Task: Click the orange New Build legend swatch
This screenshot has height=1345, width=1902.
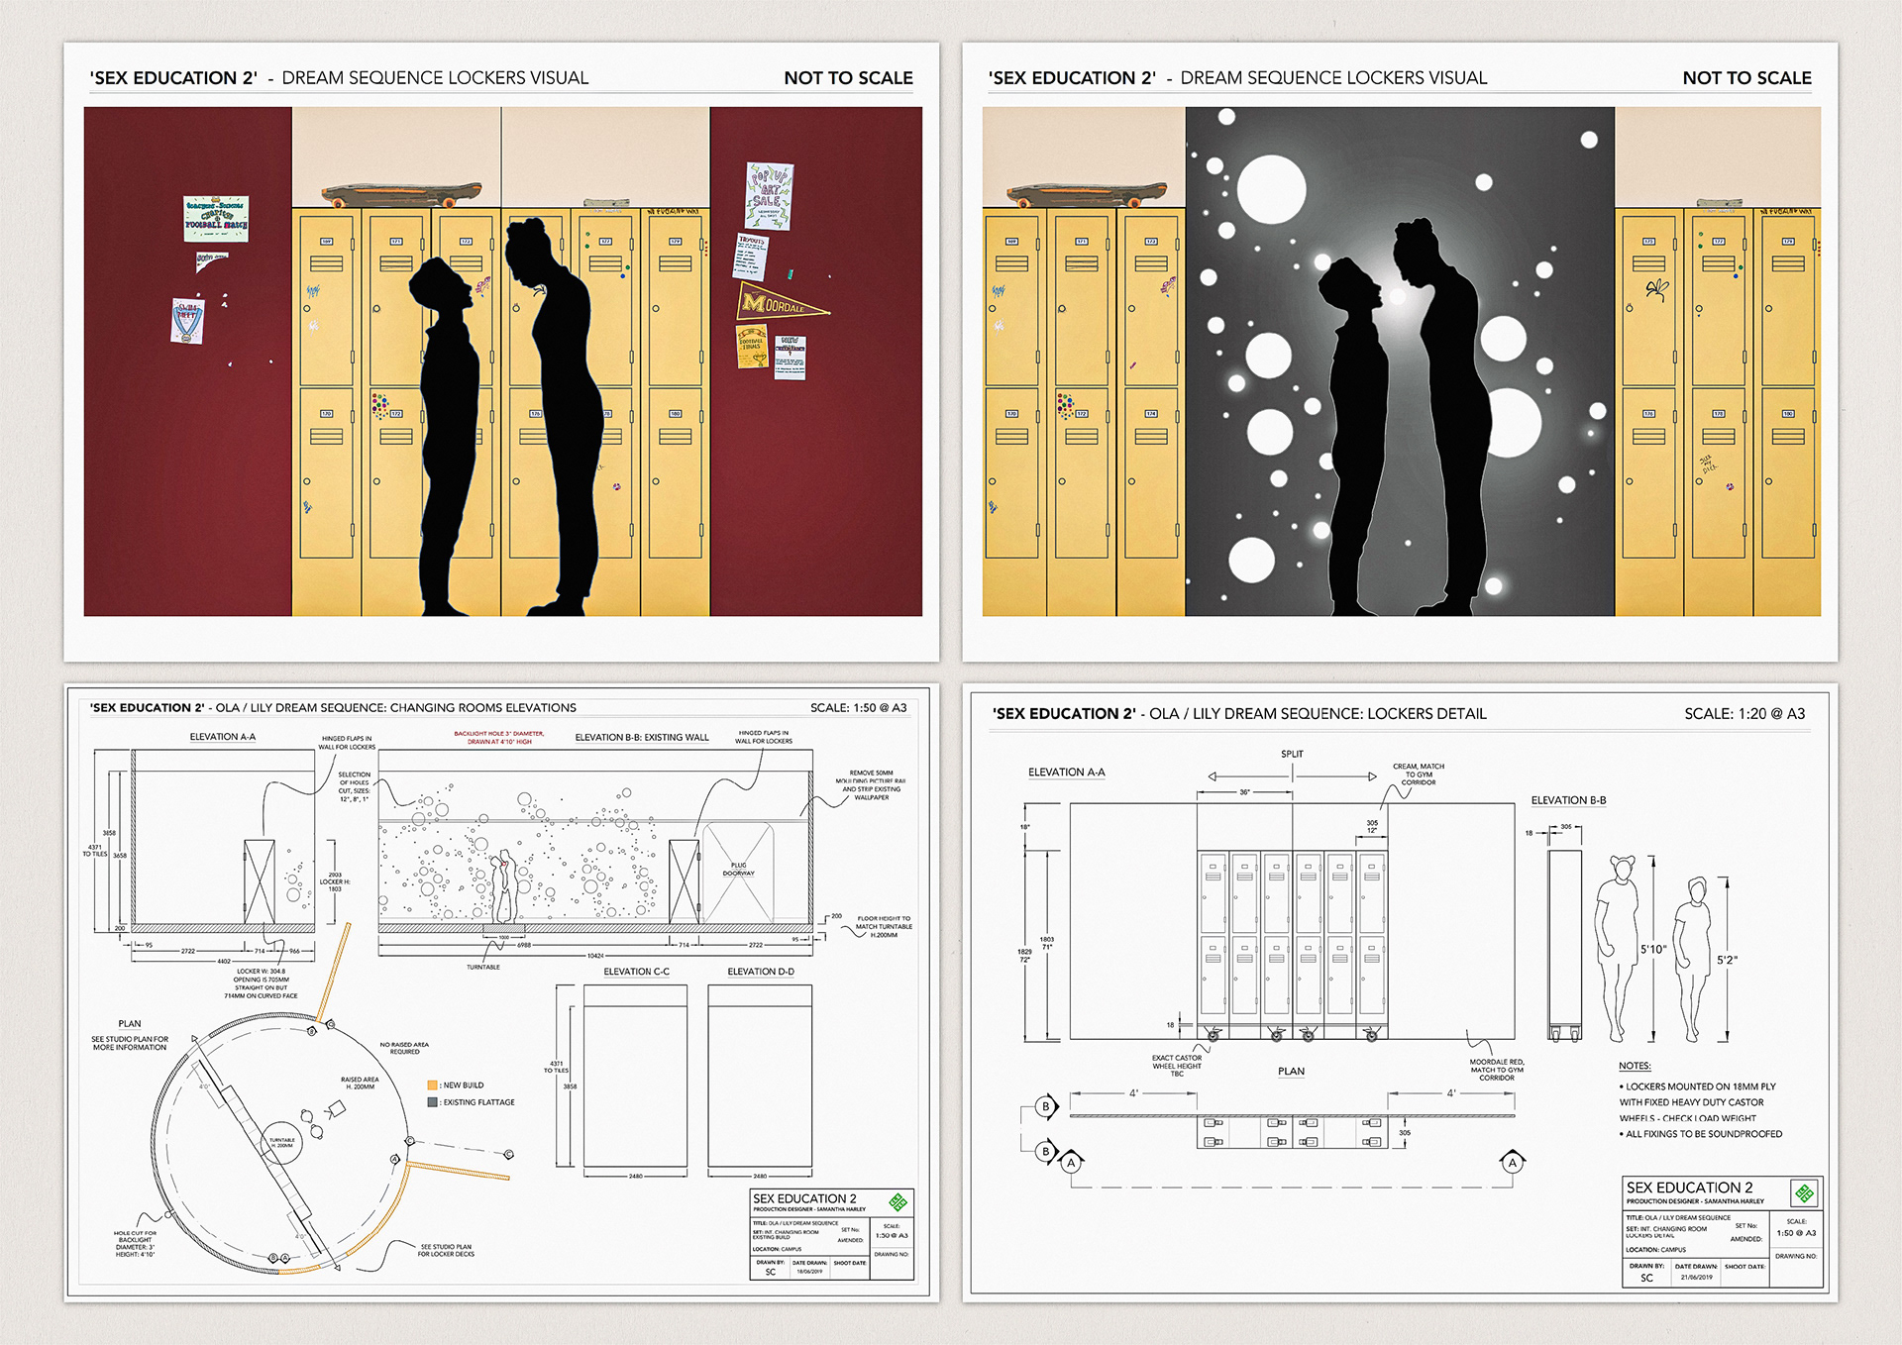Action: [x=432, y=1086]
